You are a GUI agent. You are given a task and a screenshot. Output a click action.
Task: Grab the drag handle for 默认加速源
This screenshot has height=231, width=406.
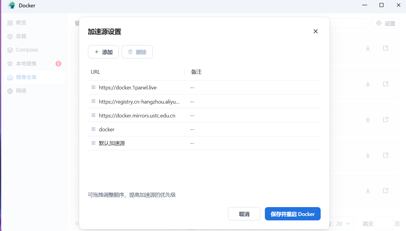click(x=93, y=143)
